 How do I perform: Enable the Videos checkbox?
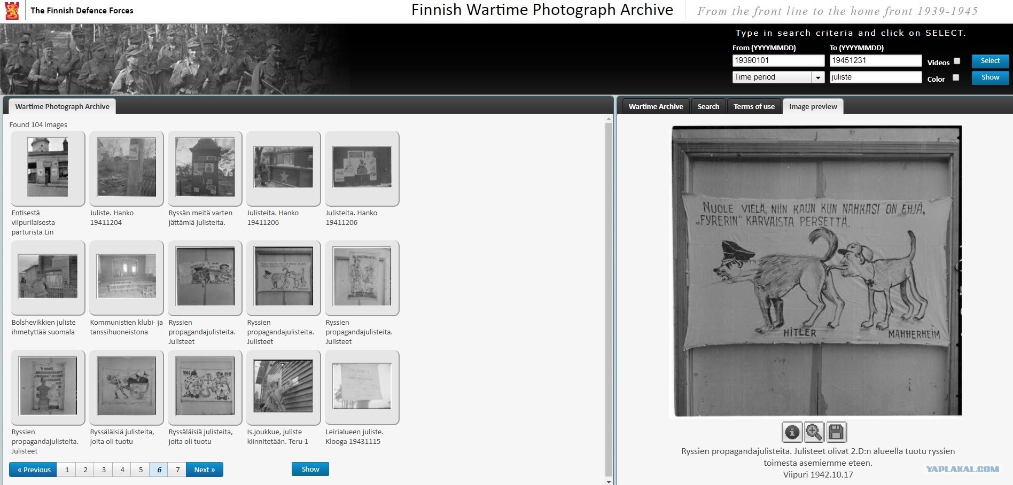coord(957,61)
